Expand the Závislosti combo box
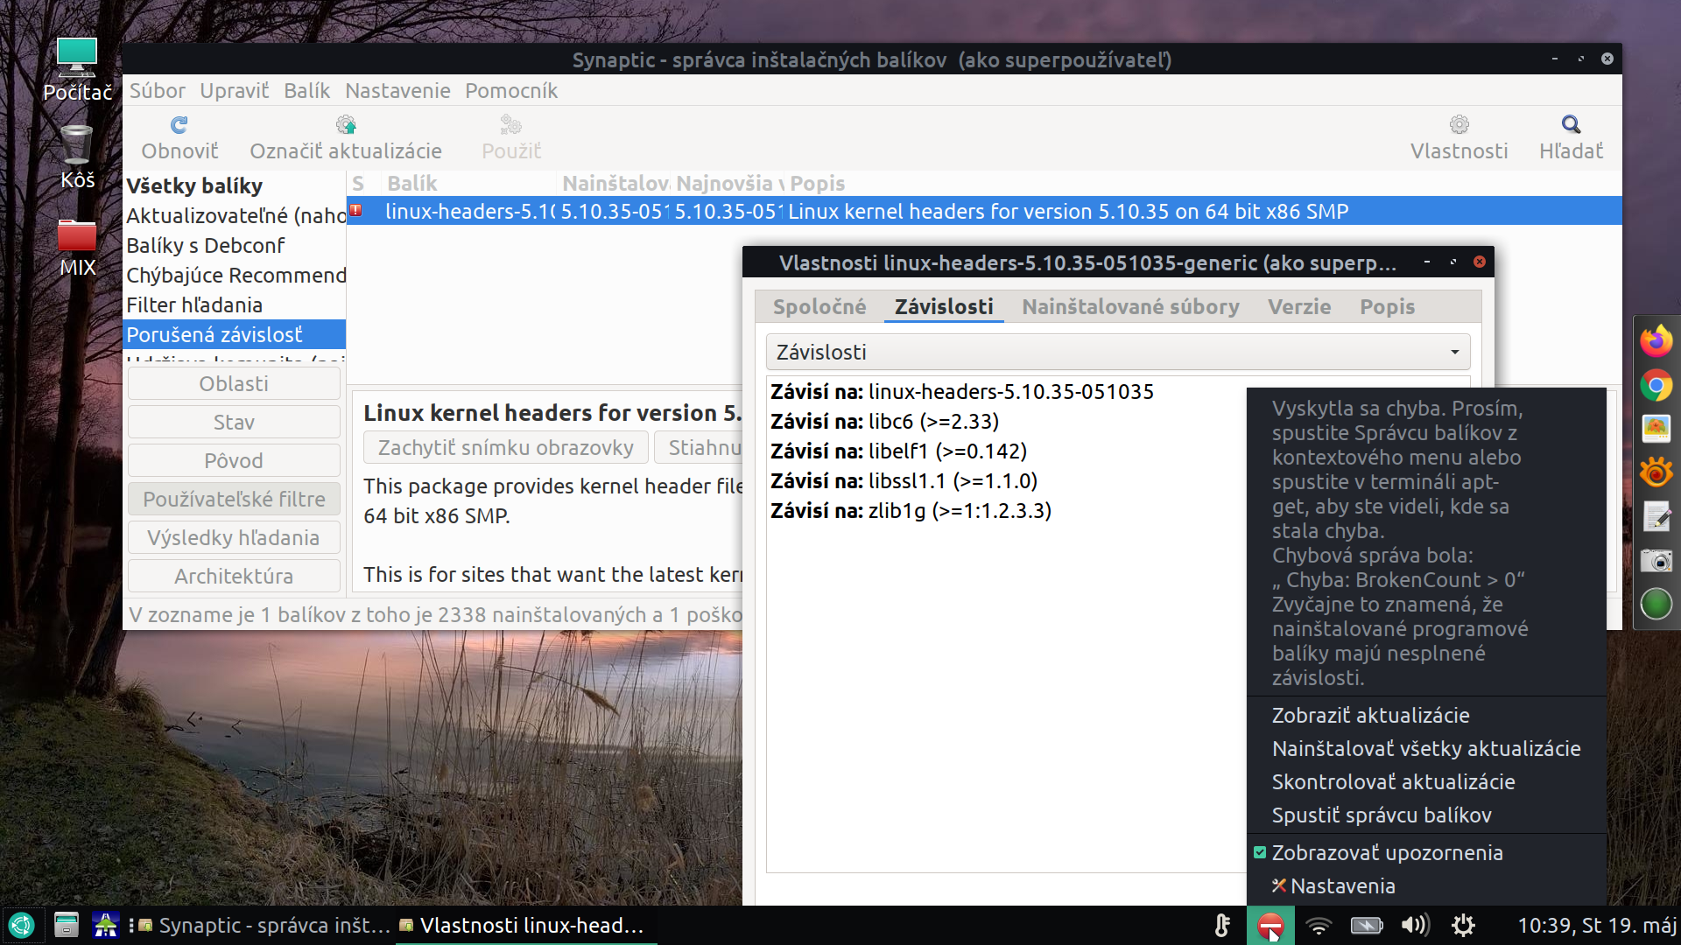 pyautogui.click(x=1118, y=352)
